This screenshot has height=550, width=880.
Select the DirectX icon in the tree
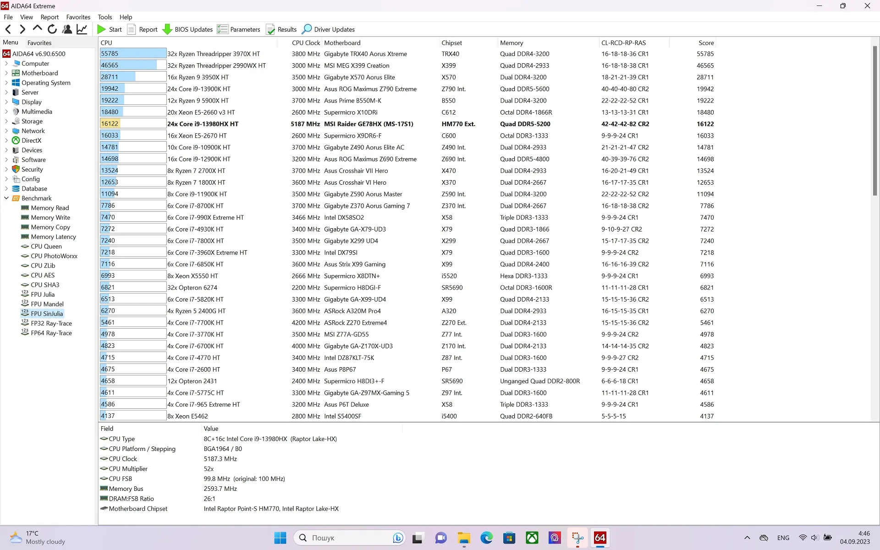(16, 140)
